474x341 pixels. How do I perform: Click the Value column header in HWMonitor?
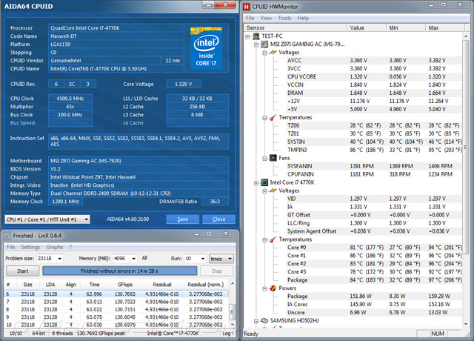coord(357,27)
